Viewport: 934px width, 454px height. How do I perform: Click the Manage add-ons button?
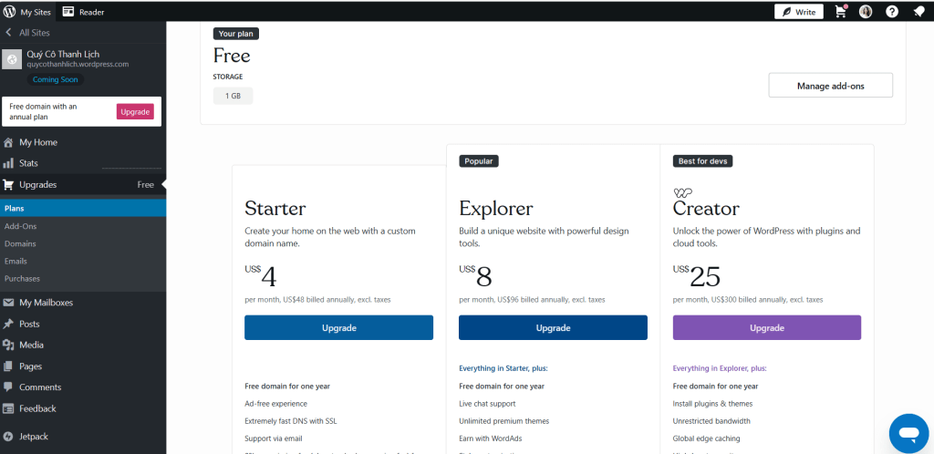[x=830, y=86]
